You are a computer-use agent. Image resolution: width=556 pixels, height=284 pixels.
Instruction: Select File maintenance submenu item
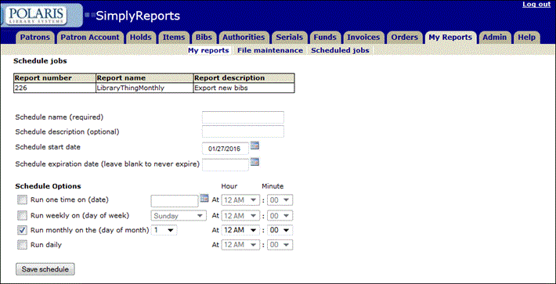point(270,50)
